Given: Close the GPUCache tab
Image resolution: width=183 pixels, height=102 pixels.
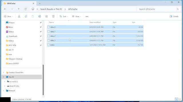Looking at the screenshot, I should (x=33, y=3).
